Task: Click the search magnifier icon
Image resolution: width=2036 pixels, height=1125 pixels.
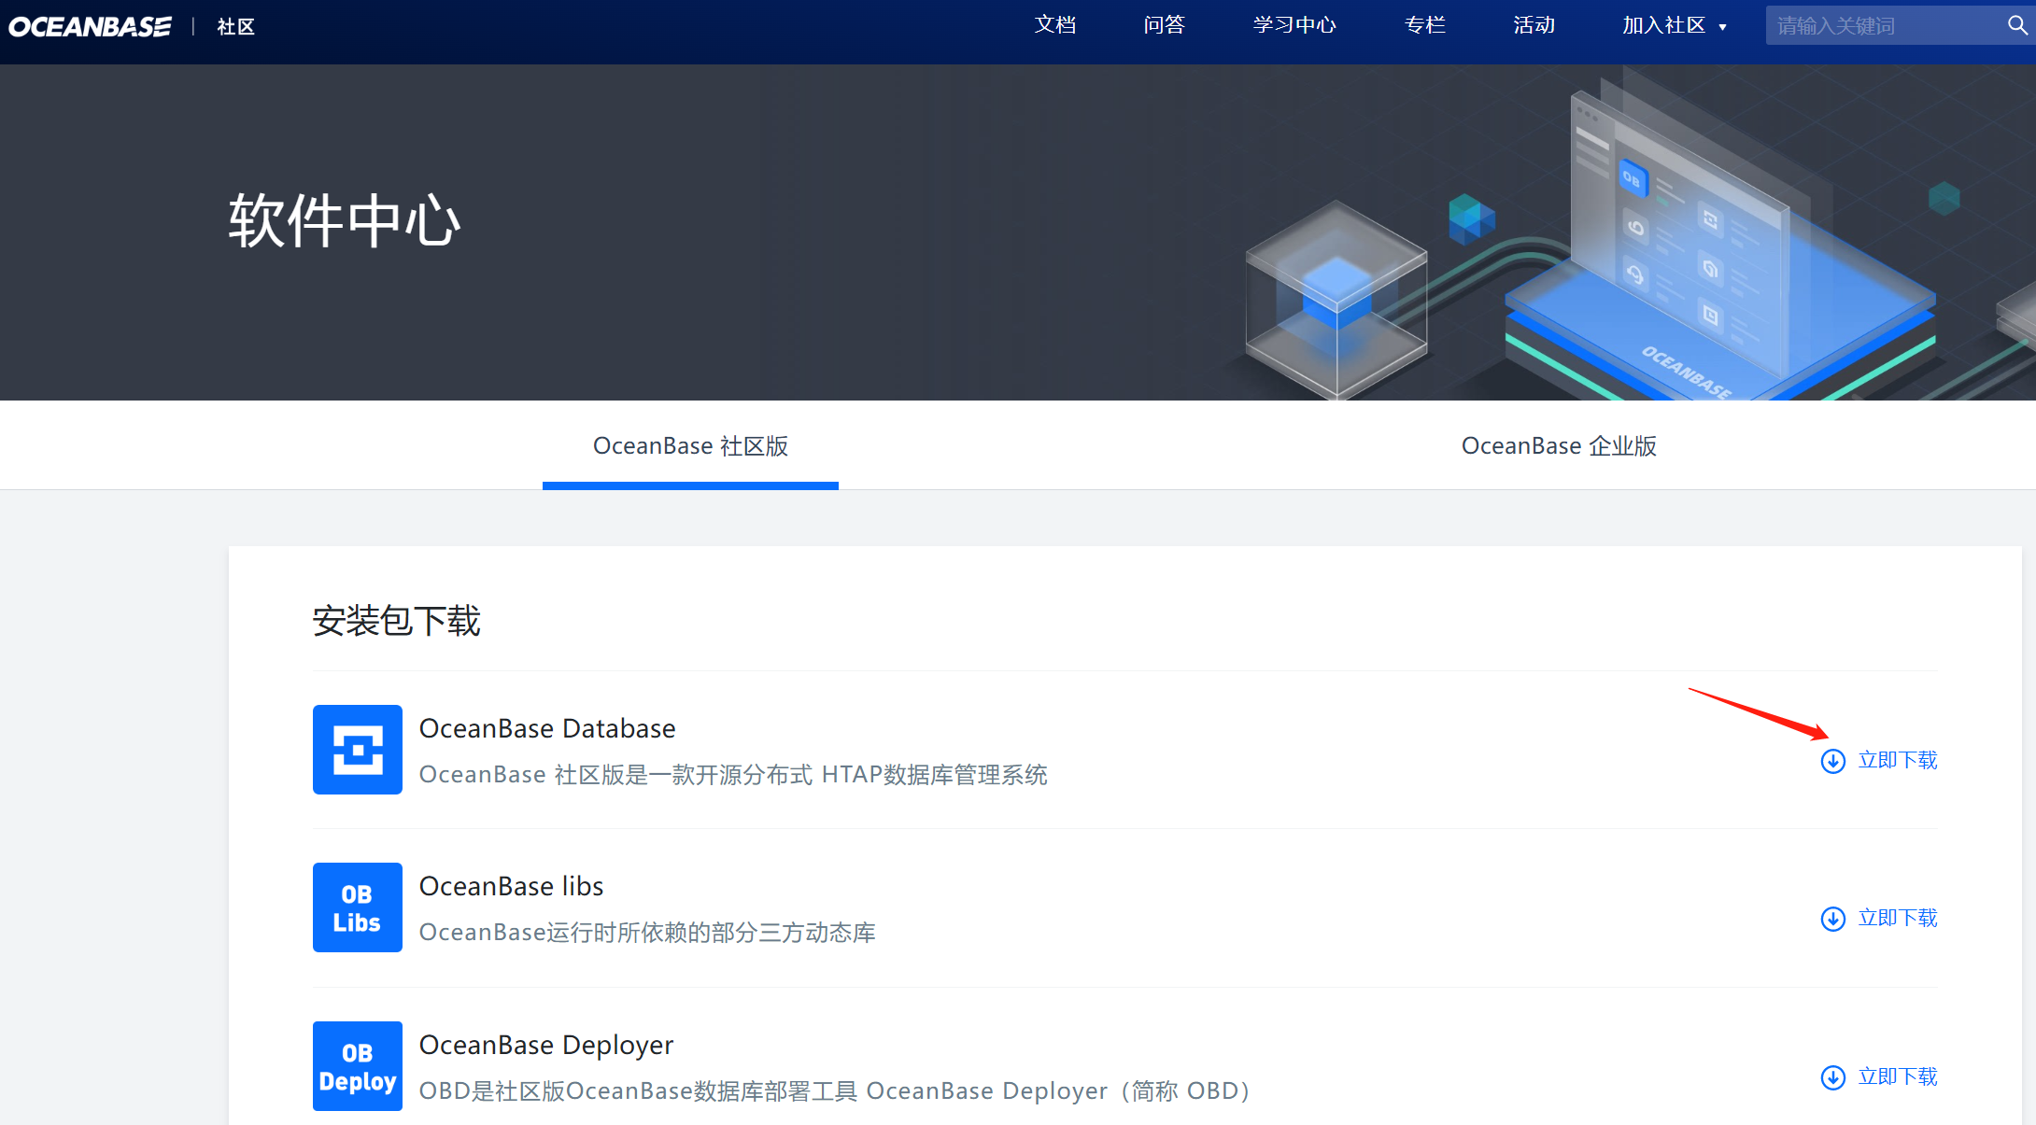Action: 2017,25
